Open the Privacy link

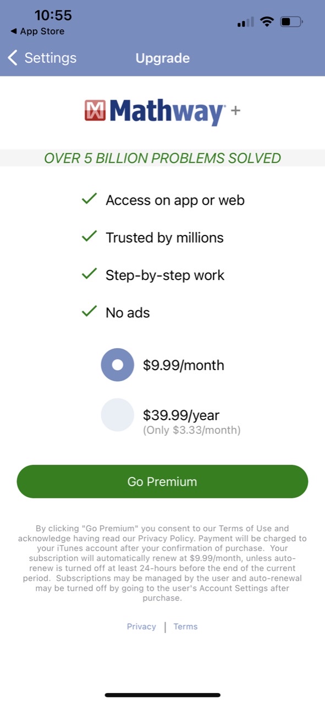[141, 626]
